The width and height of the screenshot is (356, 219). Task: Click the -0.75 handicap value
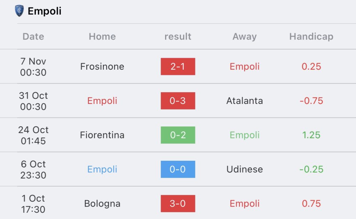(x=311, y=101)
